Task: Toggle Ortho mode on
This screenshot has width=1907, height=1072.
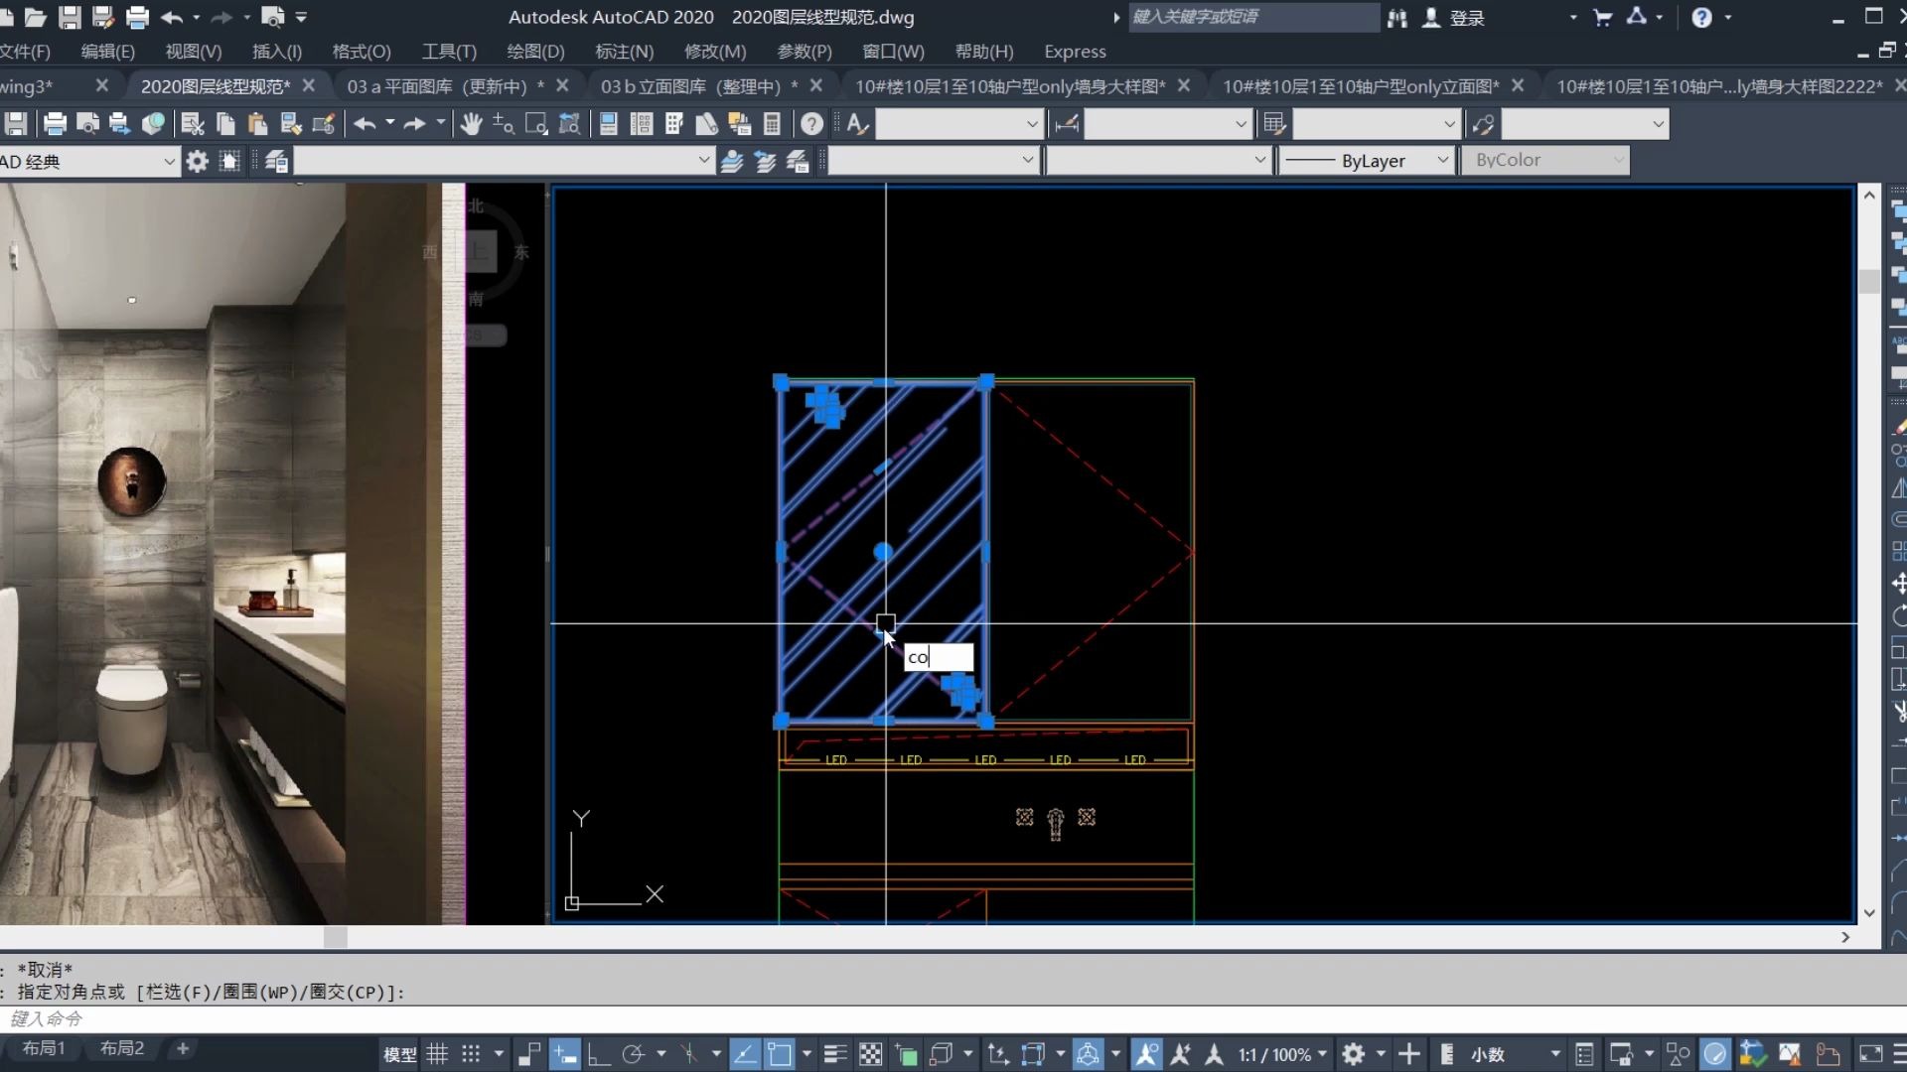Action: (597, 1054)
